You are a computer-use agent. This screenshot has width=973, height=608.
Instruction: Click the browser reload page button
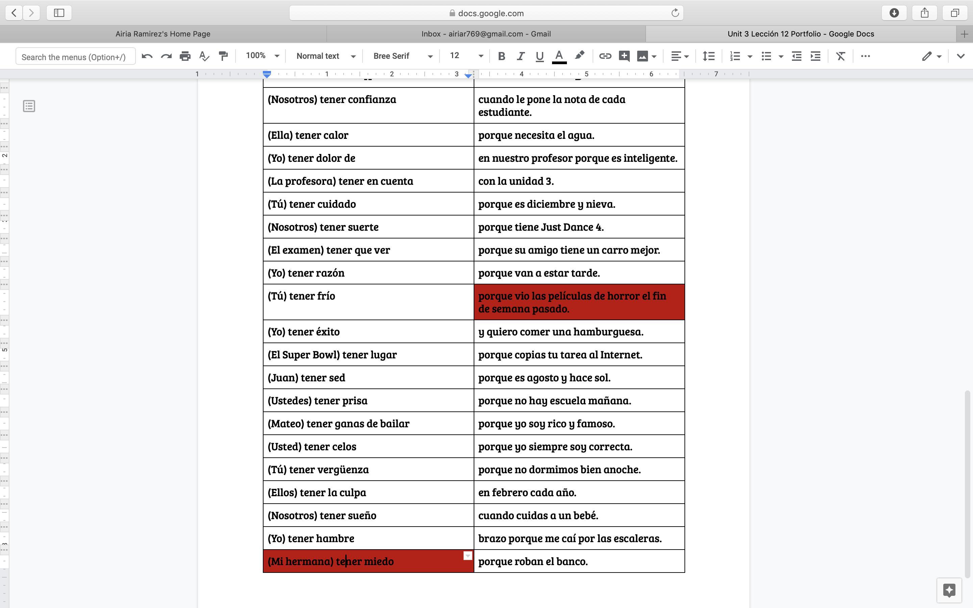[x=675, y=13]
